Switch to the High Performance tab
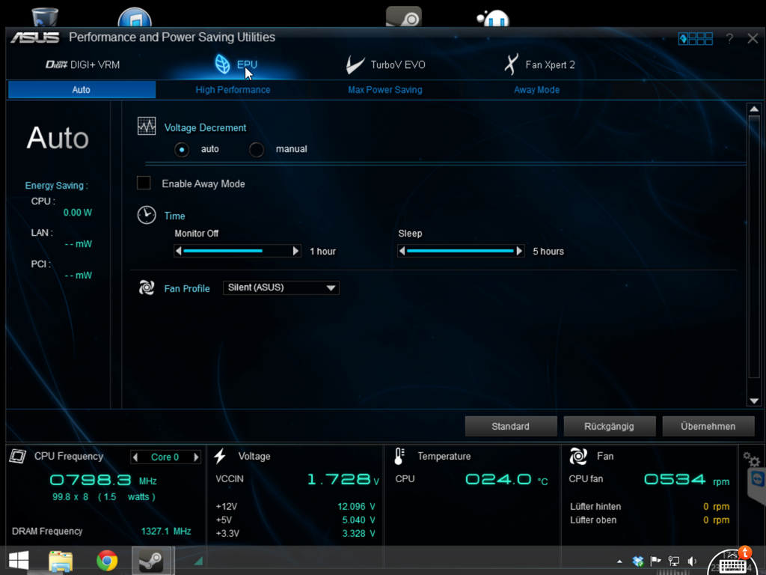The image size is (766, 575). 233,90
